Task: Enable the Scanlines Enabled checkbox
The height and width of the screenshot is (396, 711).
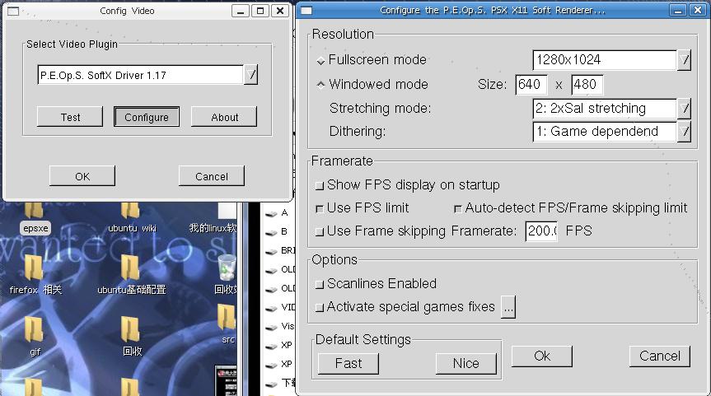Action: click(x=320, y=284)
